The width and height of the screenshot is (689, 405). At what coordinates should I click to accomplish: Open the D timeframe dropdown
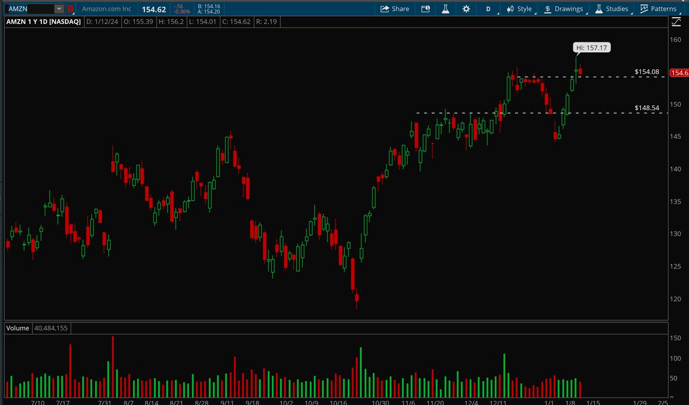pyautogui.click(x=488, y=9)
